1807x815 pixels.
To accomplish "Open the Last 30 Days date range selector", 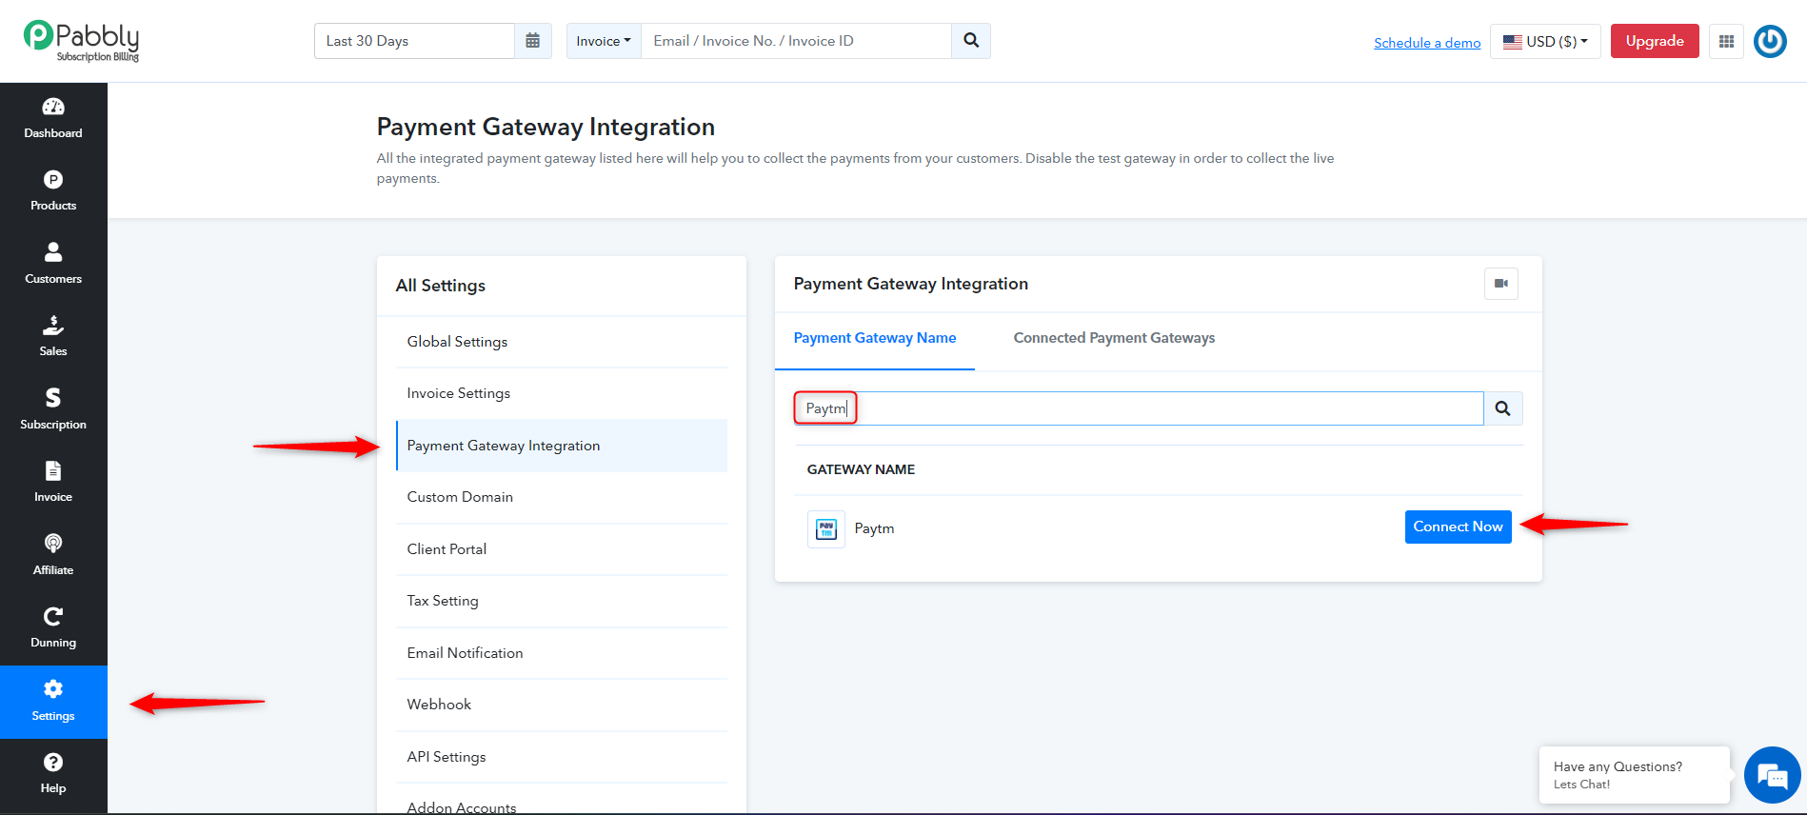I will (415, 41).
